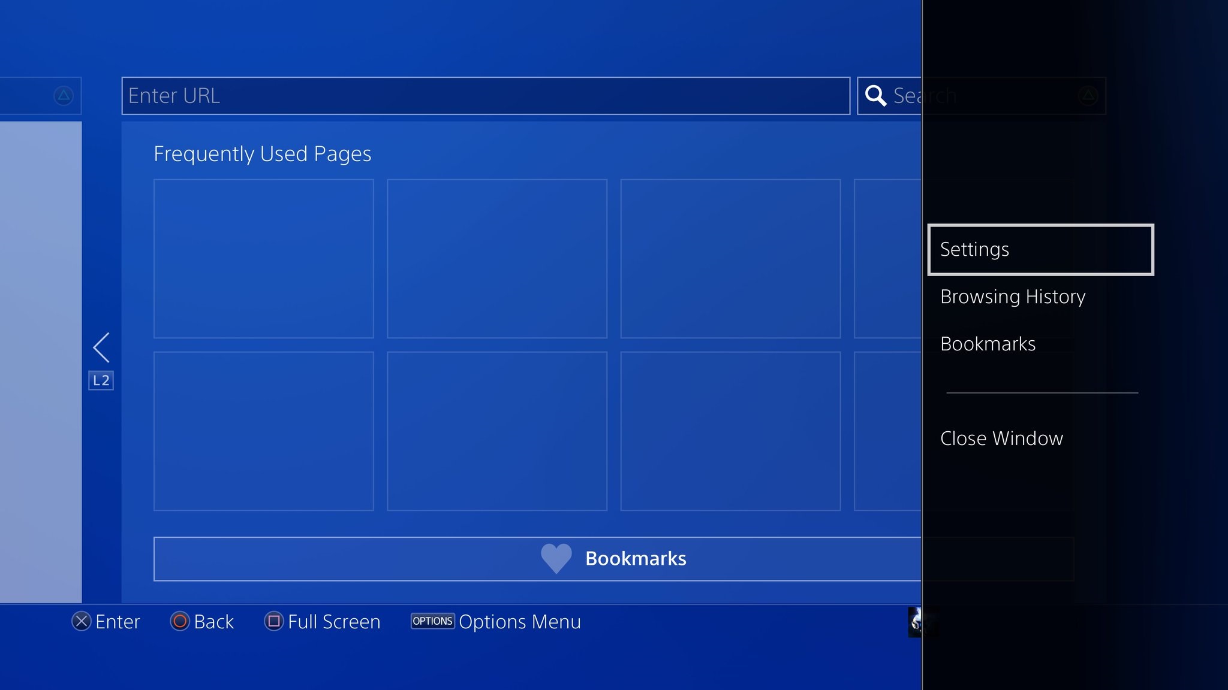The height and width of the screenshot is (690, 1228).
Task: Click the Search icon button
Action: [x=876, y=95]
